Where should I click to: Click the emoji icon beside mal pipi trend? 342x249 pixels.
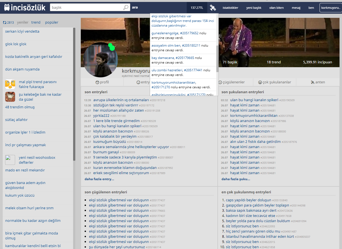point(10,84)
